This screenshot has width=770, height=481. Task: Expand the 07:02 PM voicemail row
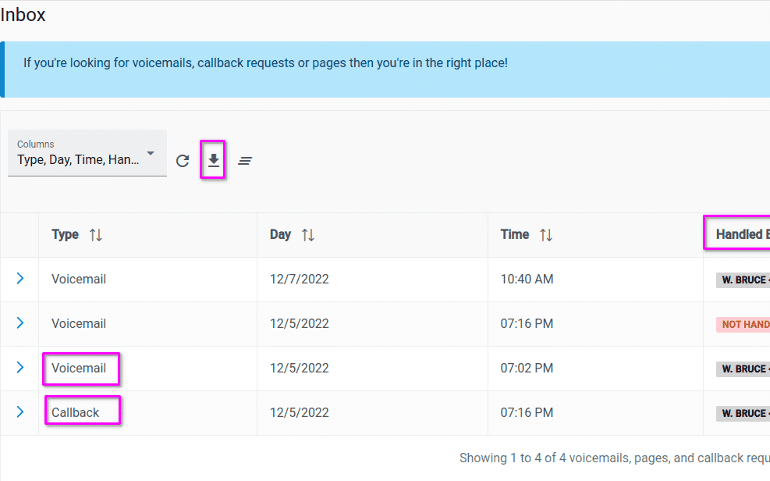point(19,368)
